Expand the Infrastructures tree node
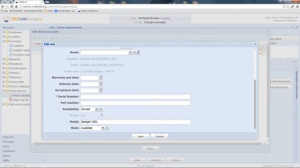This screenshot has width=300, height=168. [4, 68]
